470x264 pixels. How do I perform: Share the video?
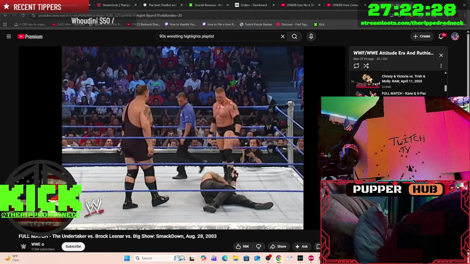(x=278, y=246)
